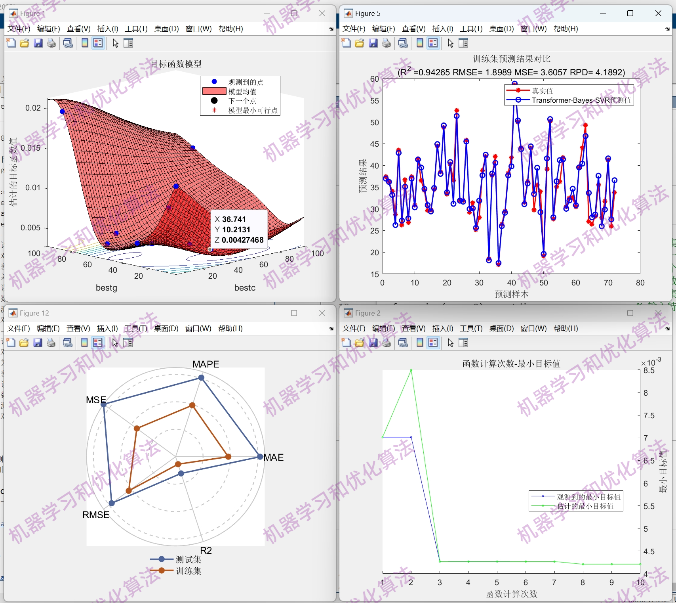
Task: Open Property Inspector in Figure 2
Action: tap(463, 343)
